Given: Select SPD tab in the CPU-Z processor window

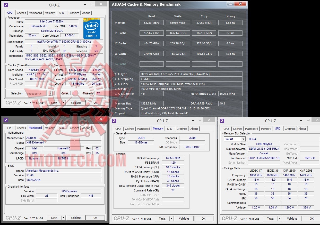Looking at the screenshot, I should tap(62, 13).
